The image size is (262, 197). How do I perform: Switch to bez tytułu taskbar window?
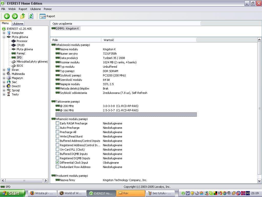click(x=160, y=193)
